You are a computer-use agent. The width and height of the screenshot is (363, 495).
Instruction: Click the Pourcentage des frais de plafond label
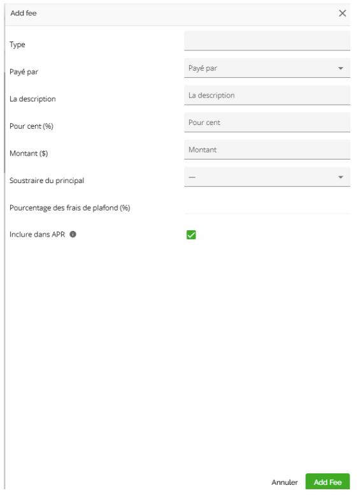pyautogui.click(x=69, y=208)
